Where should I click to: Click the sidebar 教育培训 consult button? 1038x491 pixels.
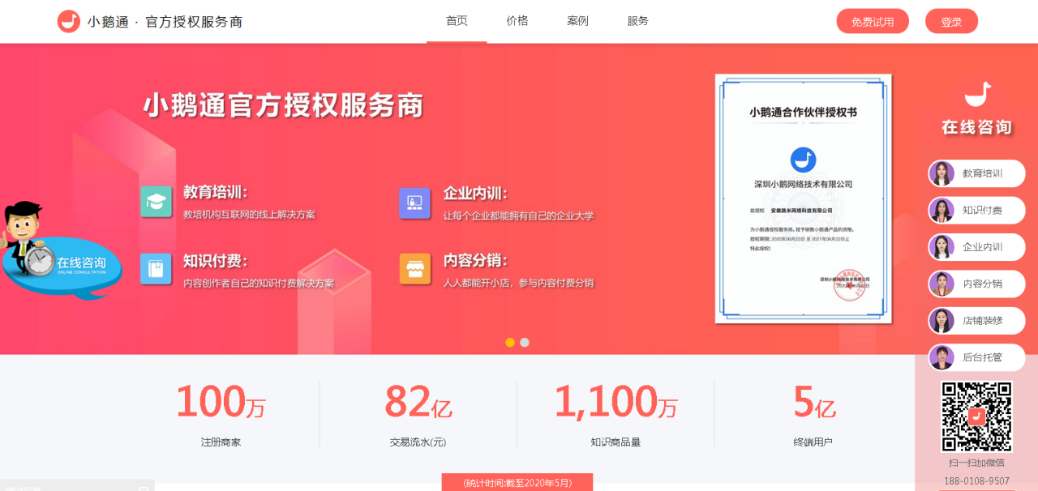(976, 173)
